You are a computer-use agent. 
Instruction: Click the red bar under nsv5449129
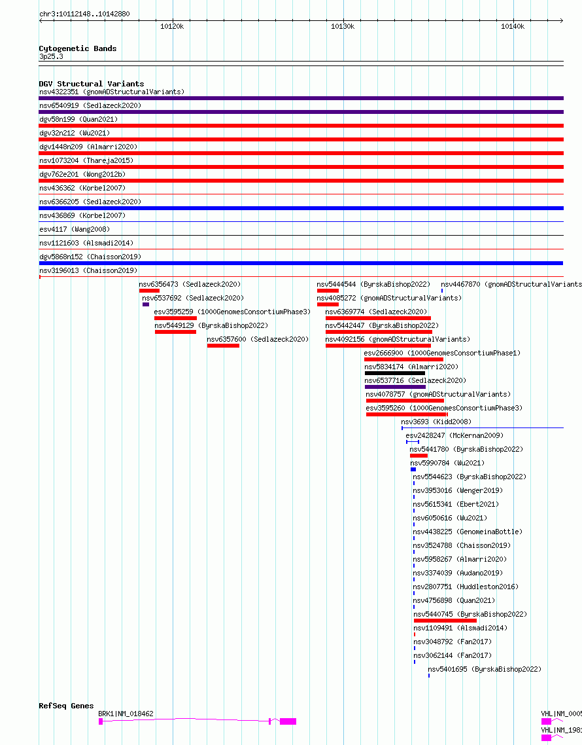click(175, 332)
